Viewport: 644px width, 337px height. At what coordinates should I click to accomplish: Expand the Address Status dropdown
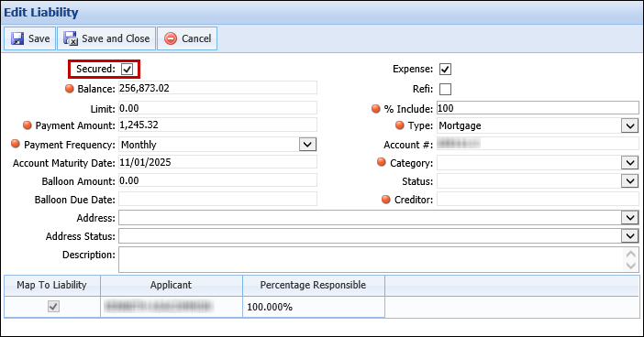[630, 235]
